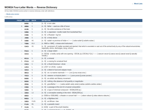The width and height of the screenshot is (147, 110).
Task: Select the word ILEA
Action: 26,107
